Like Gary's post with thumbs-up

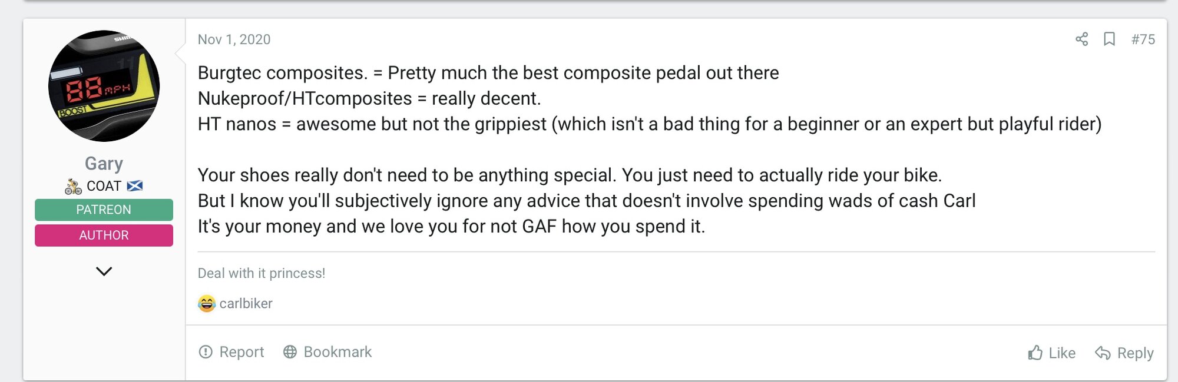coord(1051,353)
